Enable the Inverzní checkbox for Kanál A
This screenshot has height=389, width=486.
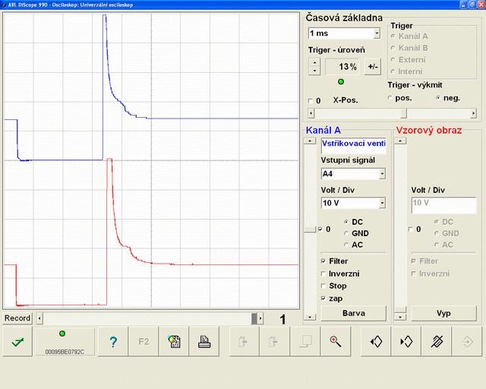pyautogui.click(x=323, y=274)
